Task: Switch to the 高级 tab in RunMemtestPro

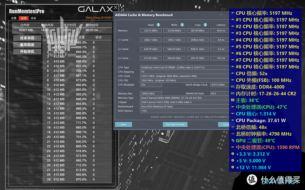Action: click(34, 18)
